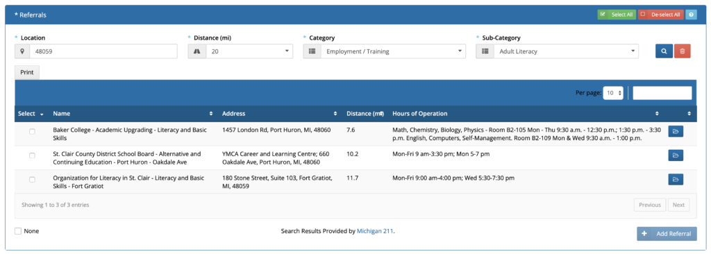The width and height of the screenshot is (711, 254).
Task: Check the Baker College row checkbox
Action: (x=32, y=132)
